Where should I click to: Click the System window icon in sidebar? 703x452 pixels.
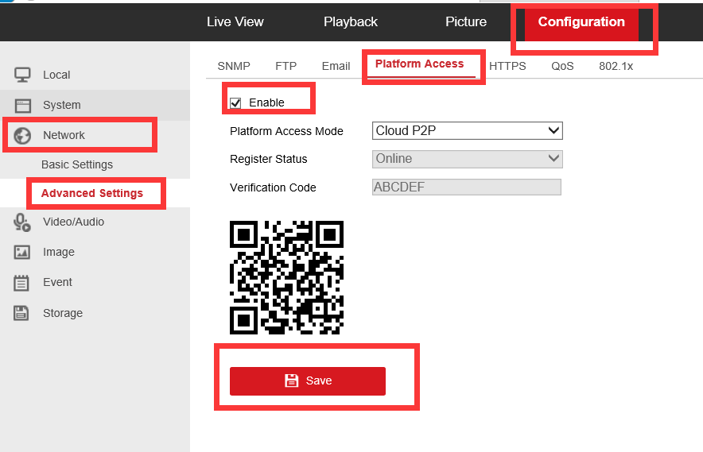[x=22, y=106]
